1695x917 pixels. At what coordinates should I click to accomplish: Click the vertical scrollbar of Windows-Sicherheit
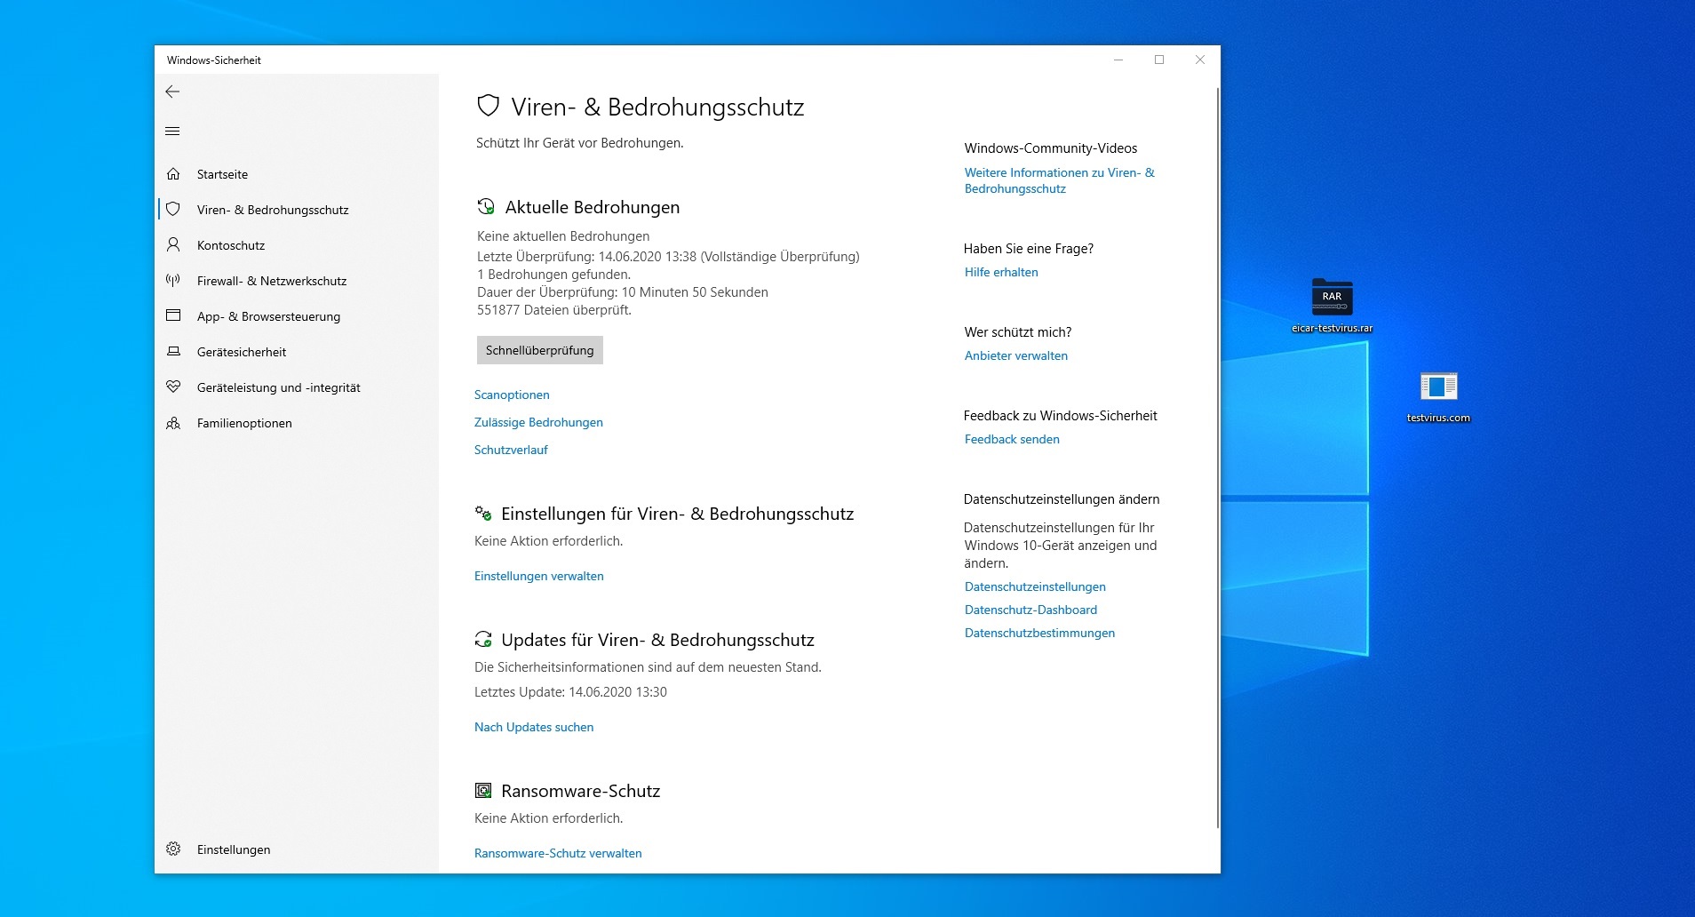(1217, 458)
